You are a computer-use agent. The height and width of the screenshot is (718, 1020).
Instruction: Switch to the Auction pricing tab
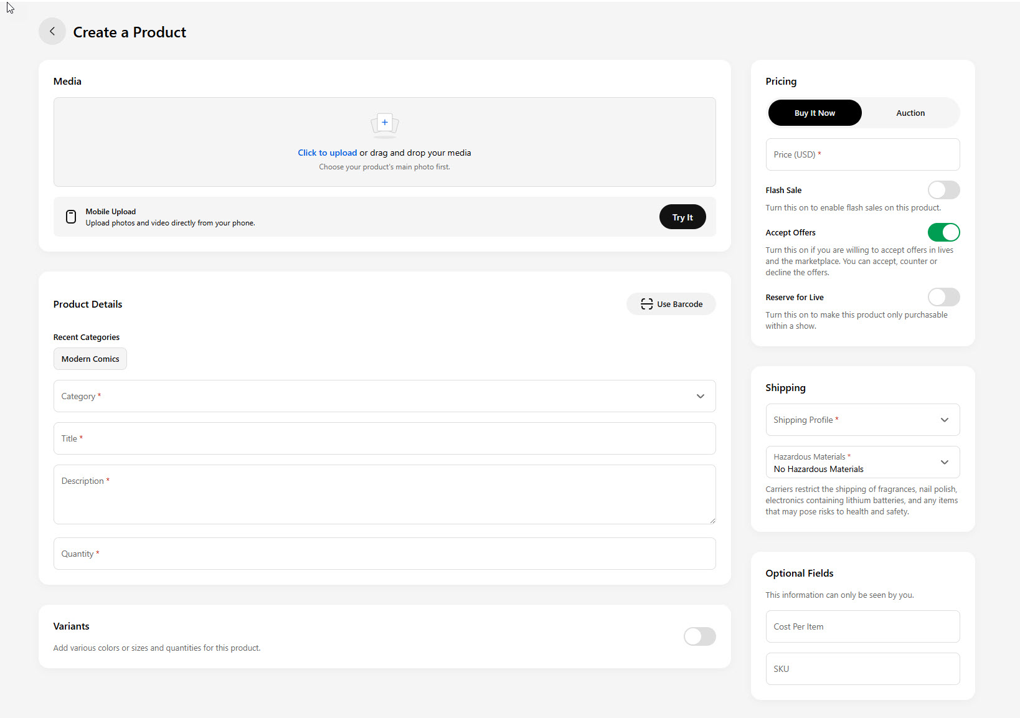point(910,113)
